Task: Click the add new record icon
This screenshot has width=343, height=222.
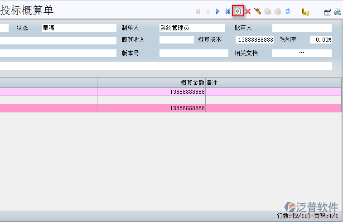Action: (x=238, y=11)
